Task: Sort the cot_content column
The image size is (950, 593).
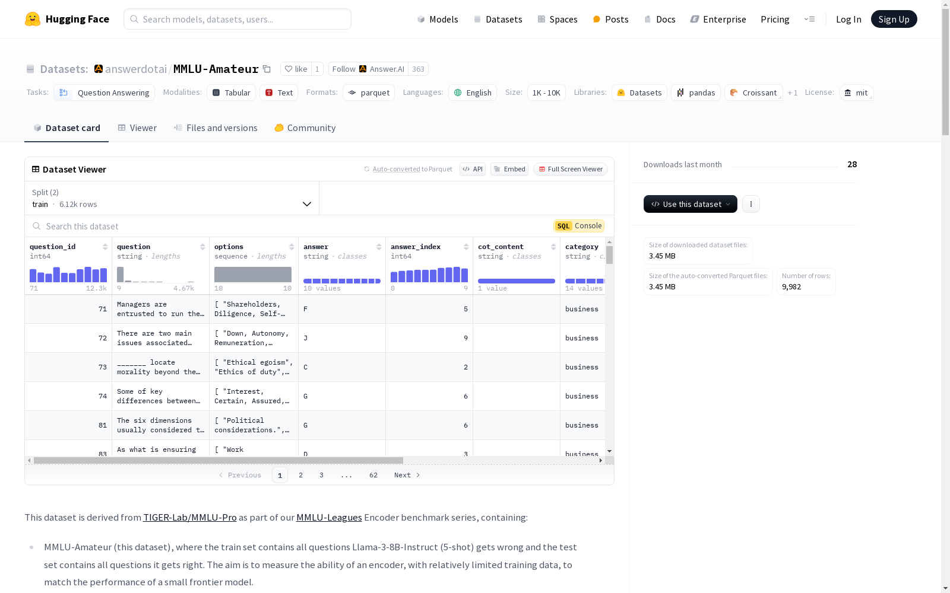Action: point(553,247)
